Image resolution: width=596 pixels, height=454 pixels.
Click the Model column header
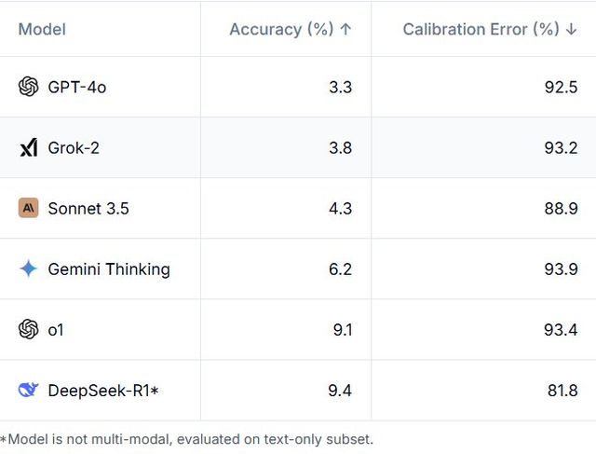coord(42,29)
